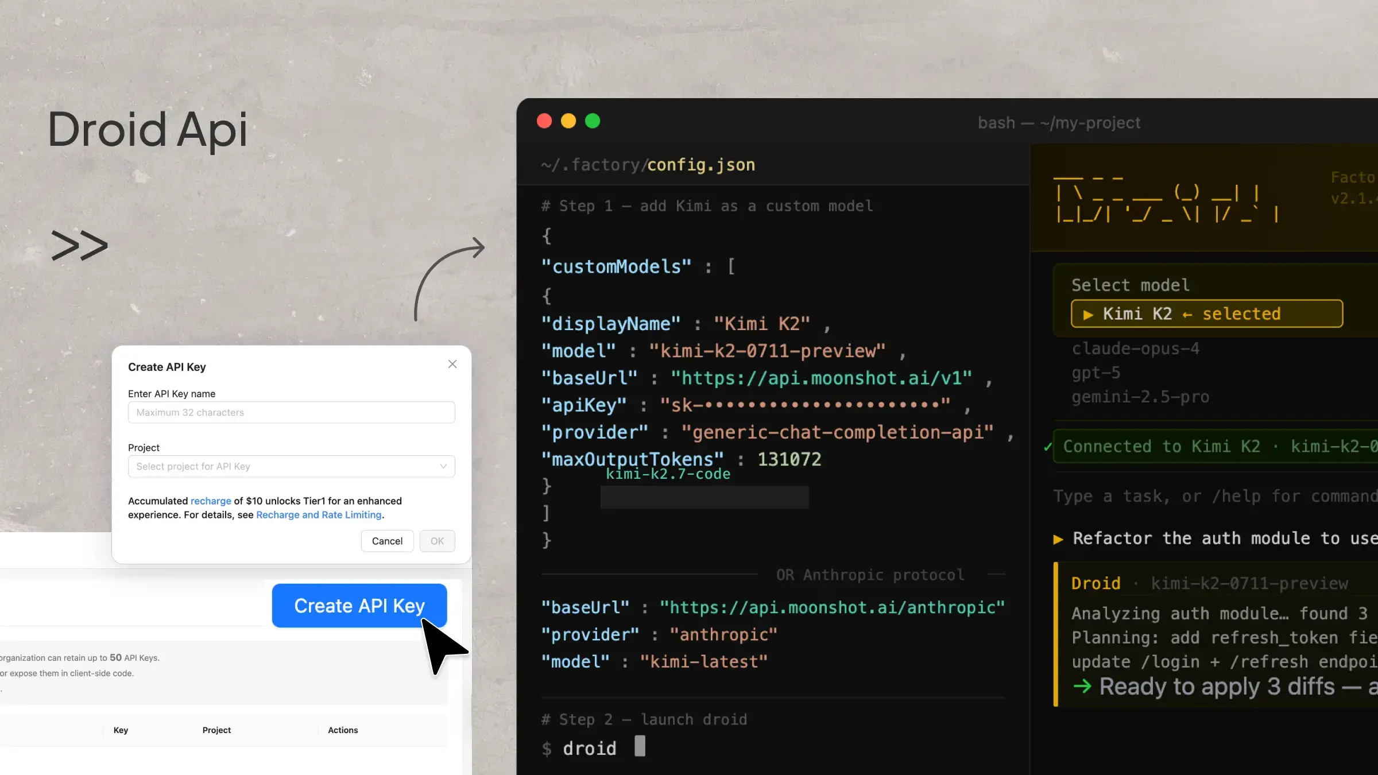Click the green maximize dot on terminal
1378x775 pixels.
click(593, 121)
